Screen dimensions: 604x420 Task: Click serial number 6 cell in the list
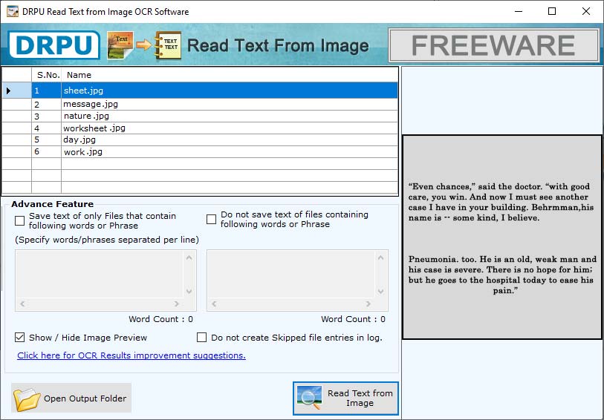47,152
